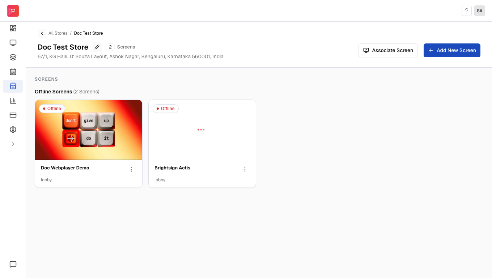This screenshot has height=278, width=492.
Task: Open the dashboard grid icon in the sidebar
Action: (x=13, y=28)
